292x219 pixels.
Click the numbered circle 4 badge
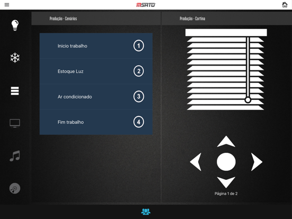pyautogui.click(x=139, y=122)
